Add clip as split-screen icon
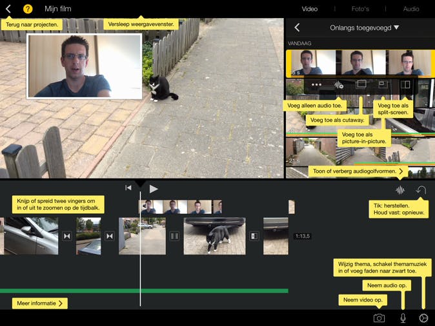 coord(405,84)
